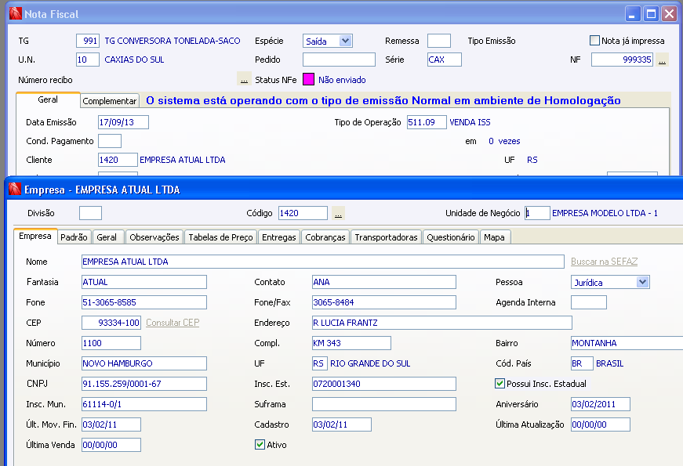683x466 pixels.
Task: Open the Questionário tab
Action: pos(451,237)
